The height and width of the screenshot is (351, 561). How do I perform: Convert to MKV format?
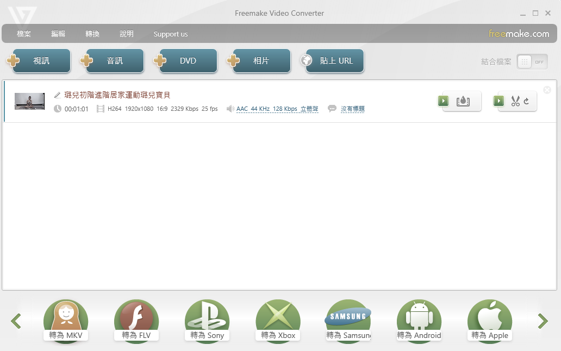(66, 321)
